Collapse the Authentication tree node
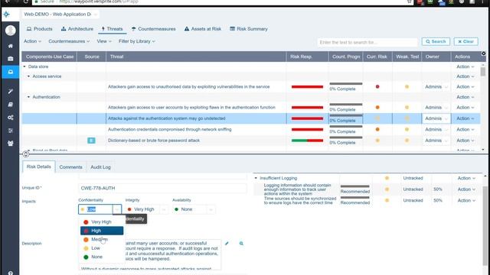The height and width of the screenshot is (275, 490). coord(28,97)
